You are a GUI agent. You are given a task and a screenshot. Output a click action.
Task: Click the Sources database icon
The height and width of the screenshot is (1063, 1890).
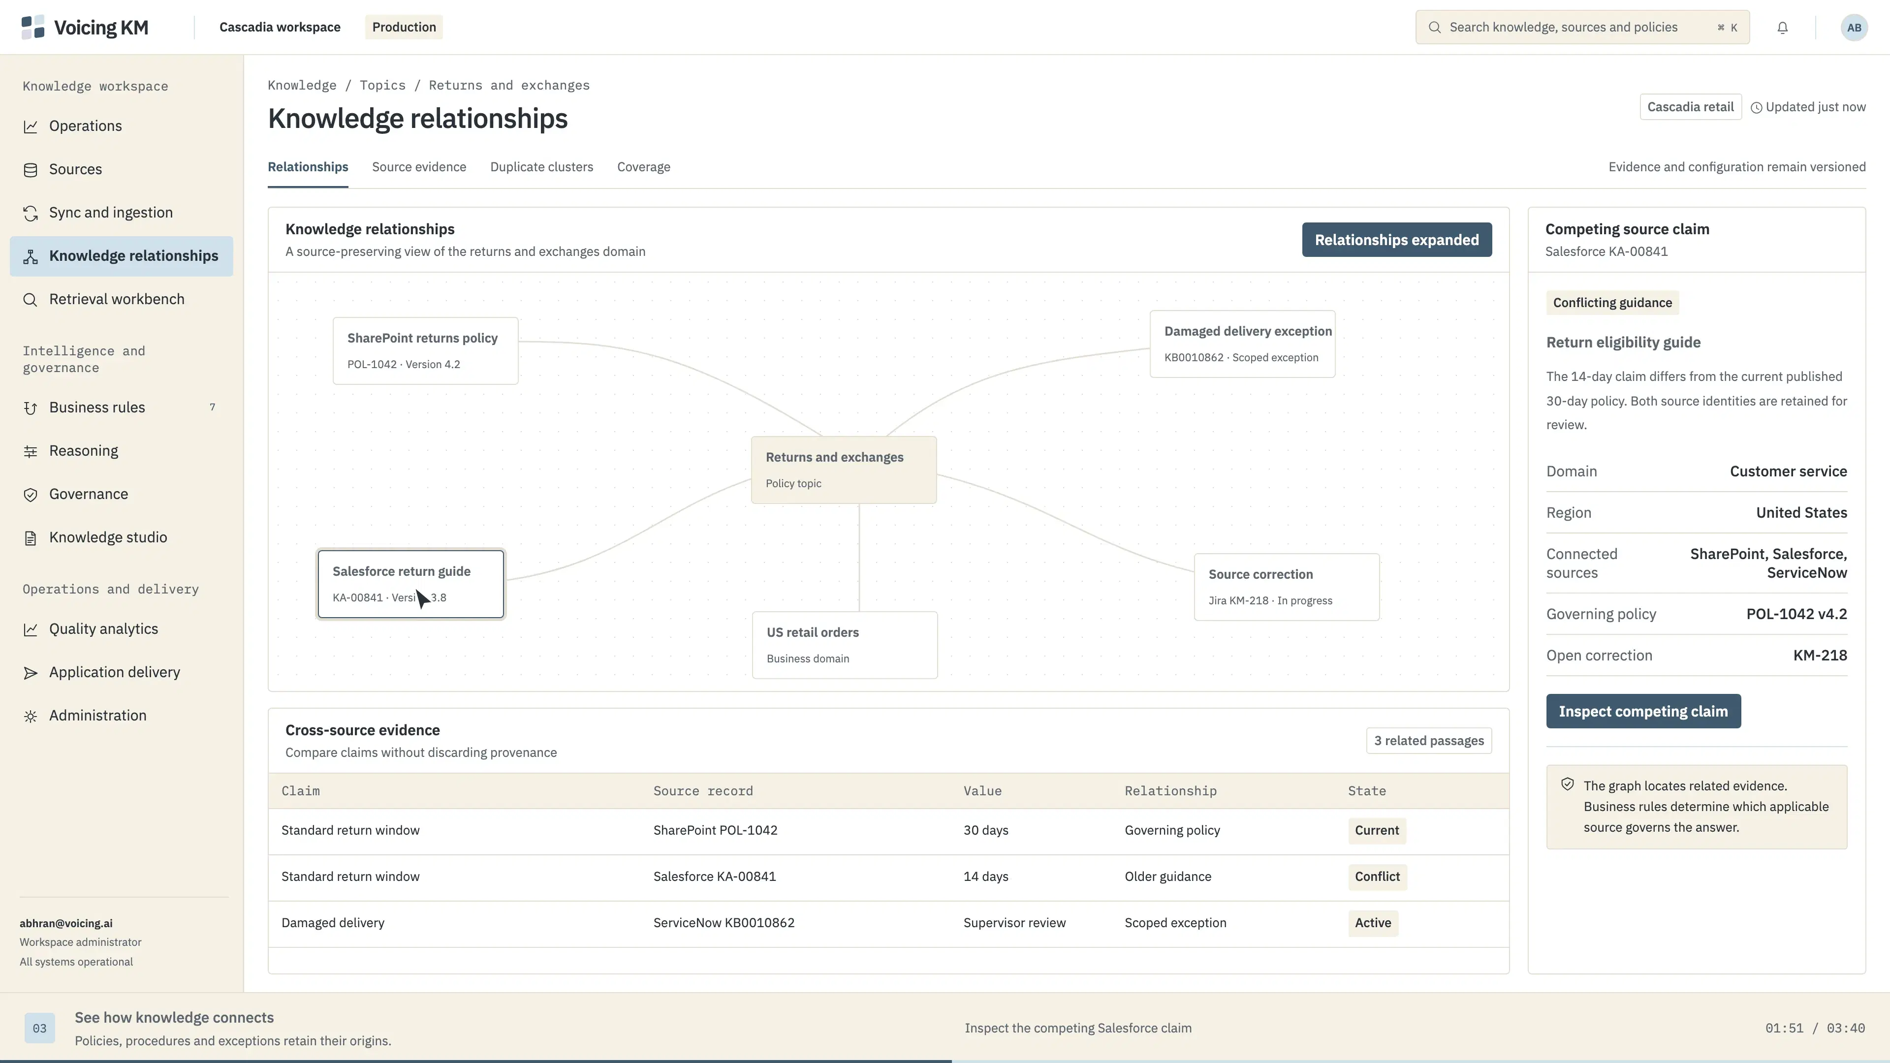coord(30,169)
